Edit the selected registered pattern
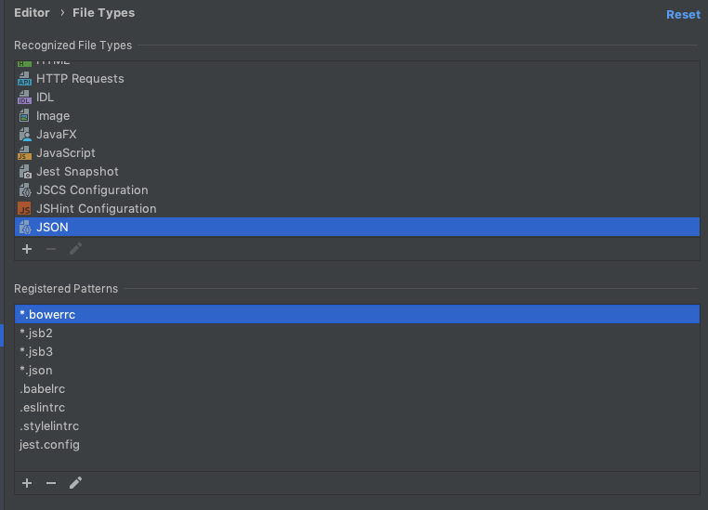Screen dimensions: 708x510 coord(75,483)
